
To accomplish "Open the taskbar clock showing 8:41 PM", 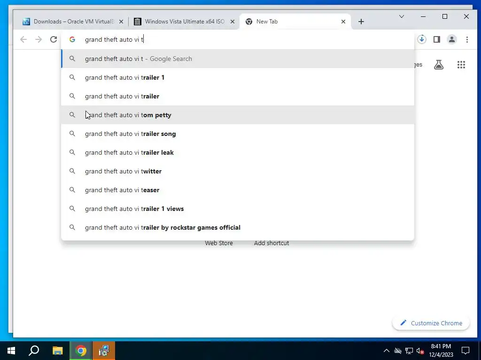I will coord(441,351).
